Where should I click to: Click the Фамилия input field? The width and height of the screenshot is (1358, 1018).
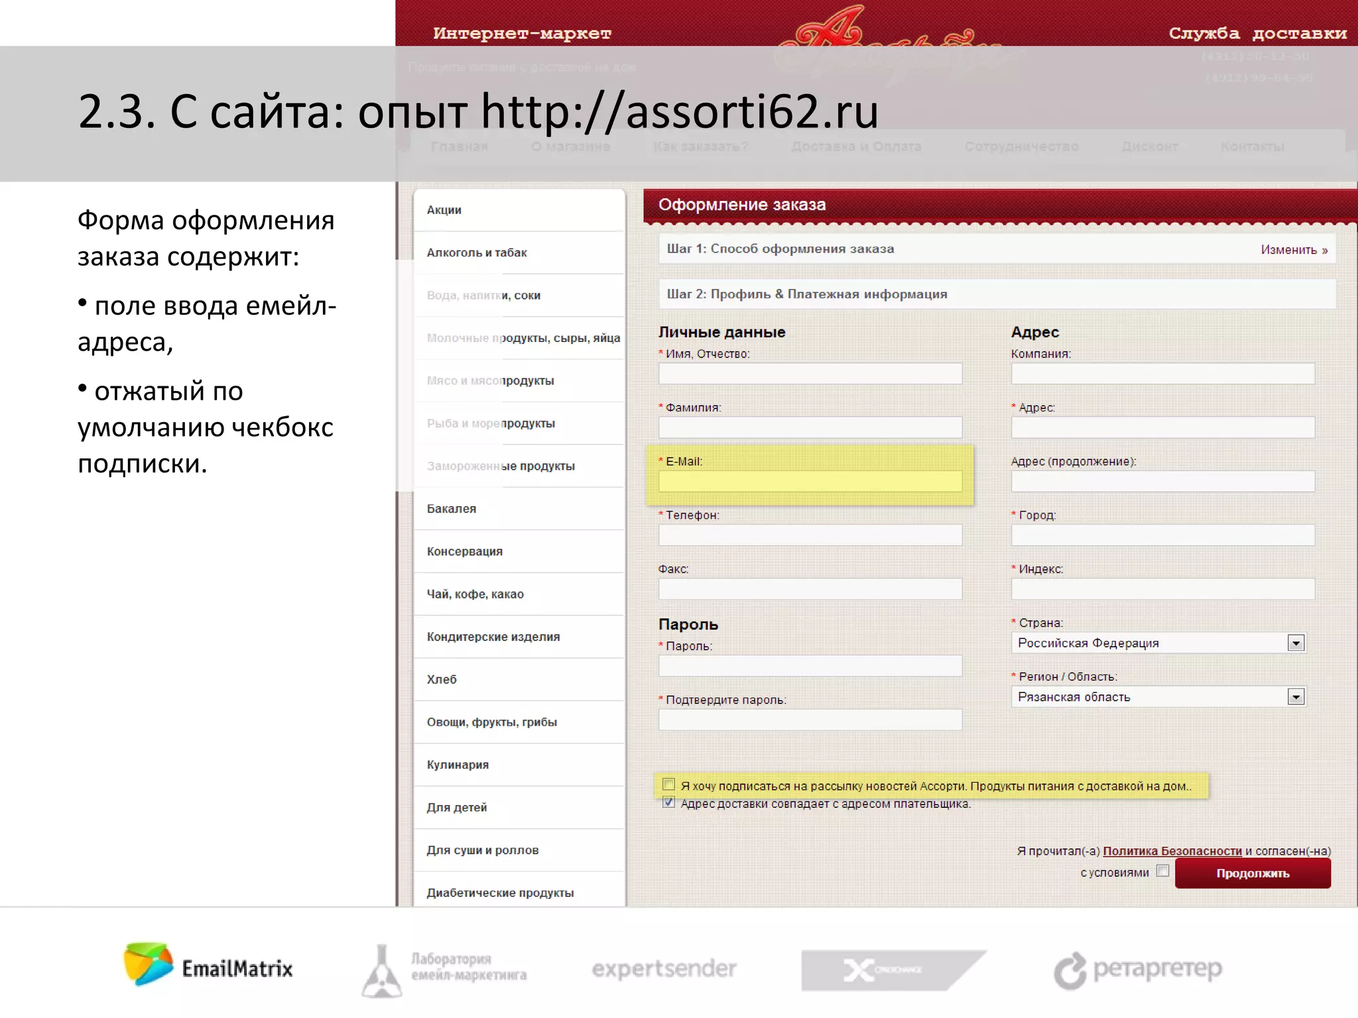(810, 427)
